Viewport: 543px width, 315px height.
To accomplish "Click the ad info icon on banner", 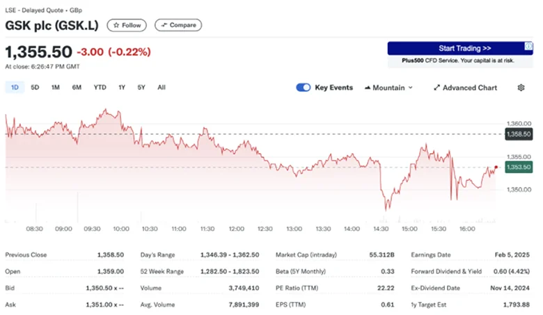I will click(528, 46).
